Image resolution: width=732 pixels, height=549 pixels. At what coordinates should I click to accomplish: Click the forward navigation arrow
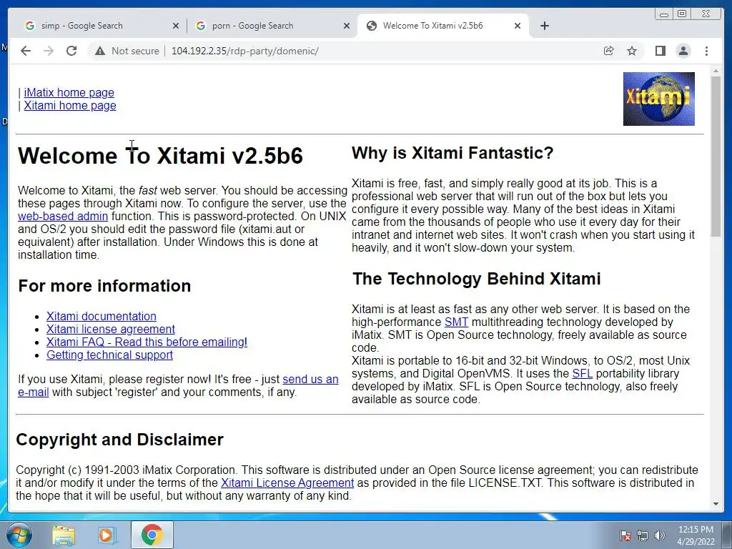(x=49, y=51)
